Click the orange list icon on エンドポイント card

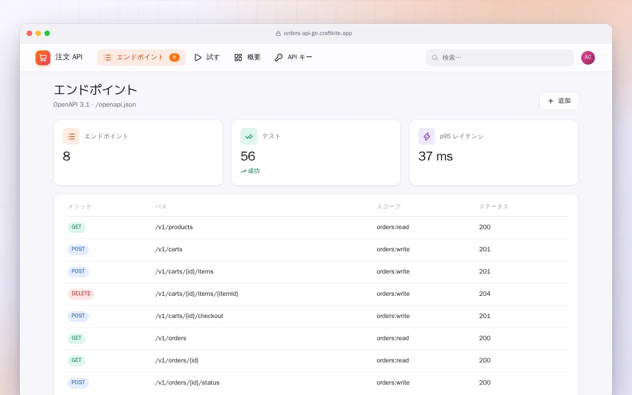(x=71, y=136)
